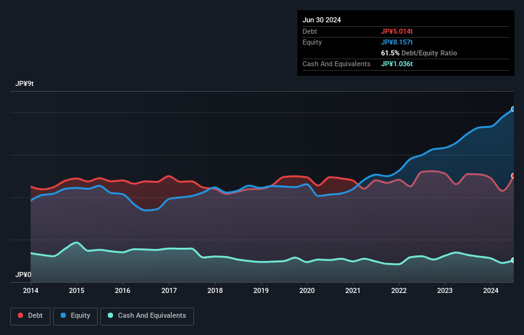524x335 pixels.
Task: Click the teal Cash legend dot
Action: [110, 315]
